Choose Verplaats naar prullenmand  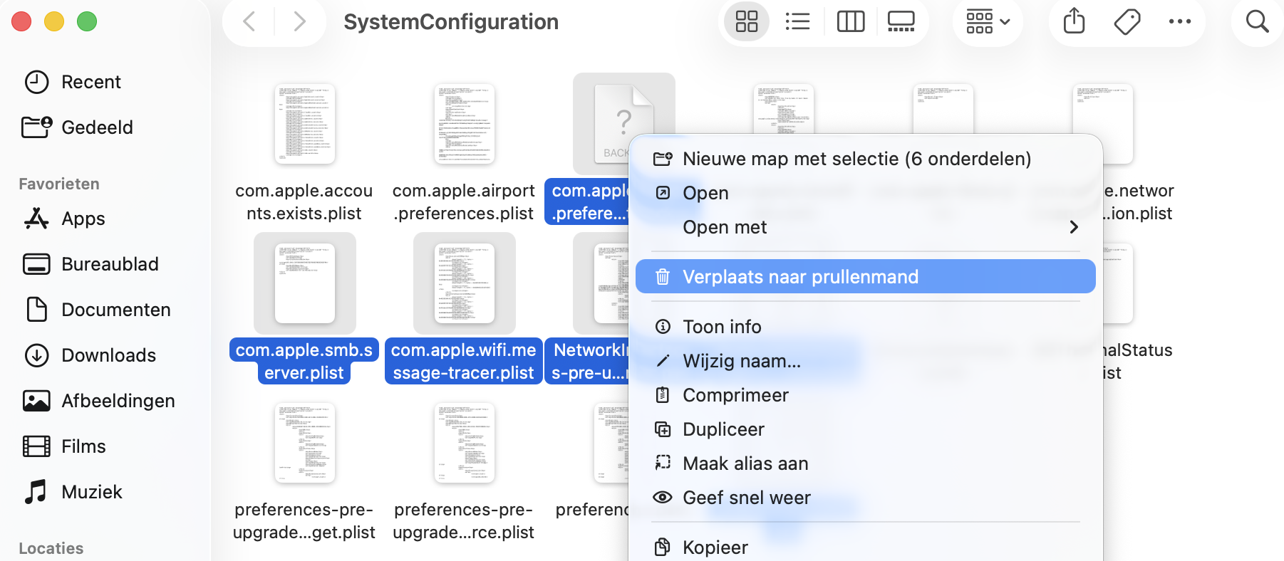[x=866, y=276]
